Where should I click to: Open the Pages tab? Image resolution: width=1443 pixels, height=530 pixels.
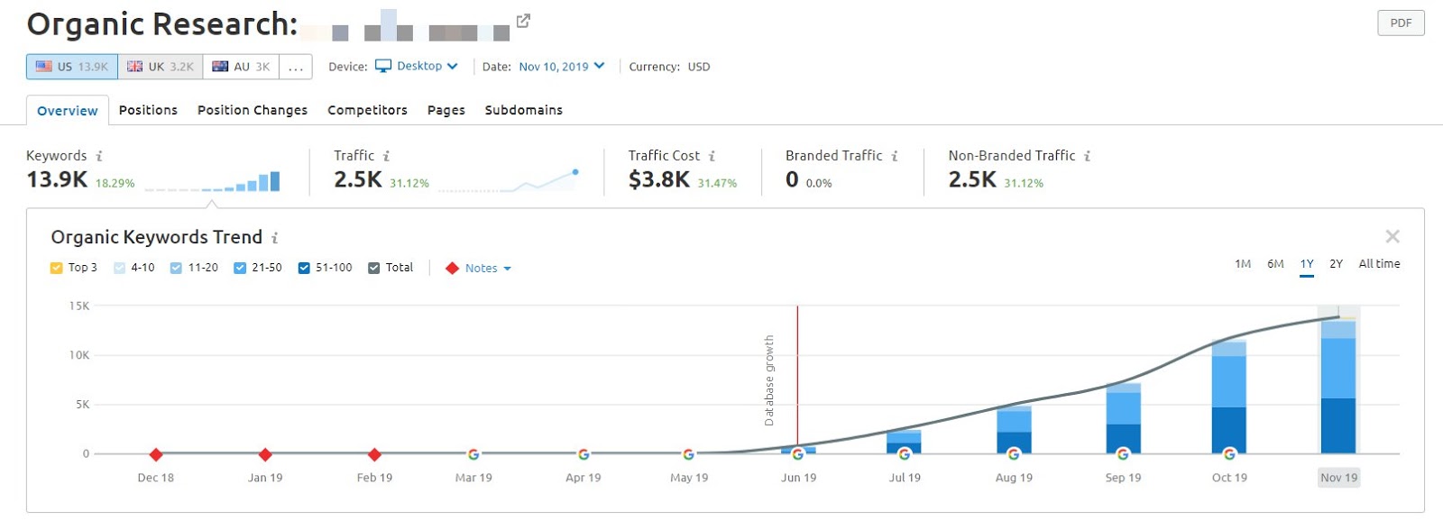(x=446, y=110)
